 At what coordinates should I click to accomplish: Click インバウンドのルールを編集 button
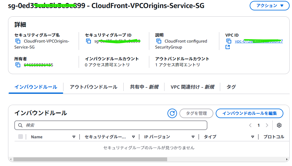[250, 113]
